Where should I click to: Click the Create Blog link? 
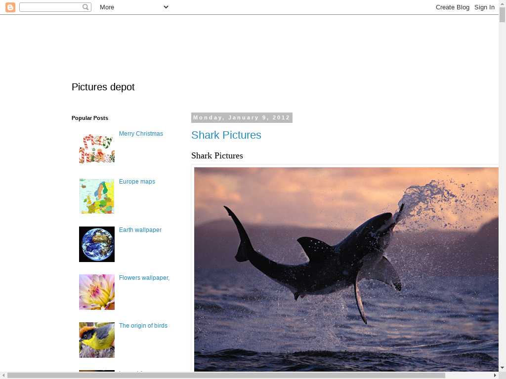coord(452,7)
